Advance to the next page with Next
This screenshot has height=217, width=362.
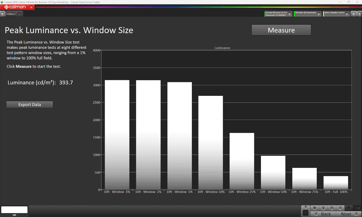[348, 214]
